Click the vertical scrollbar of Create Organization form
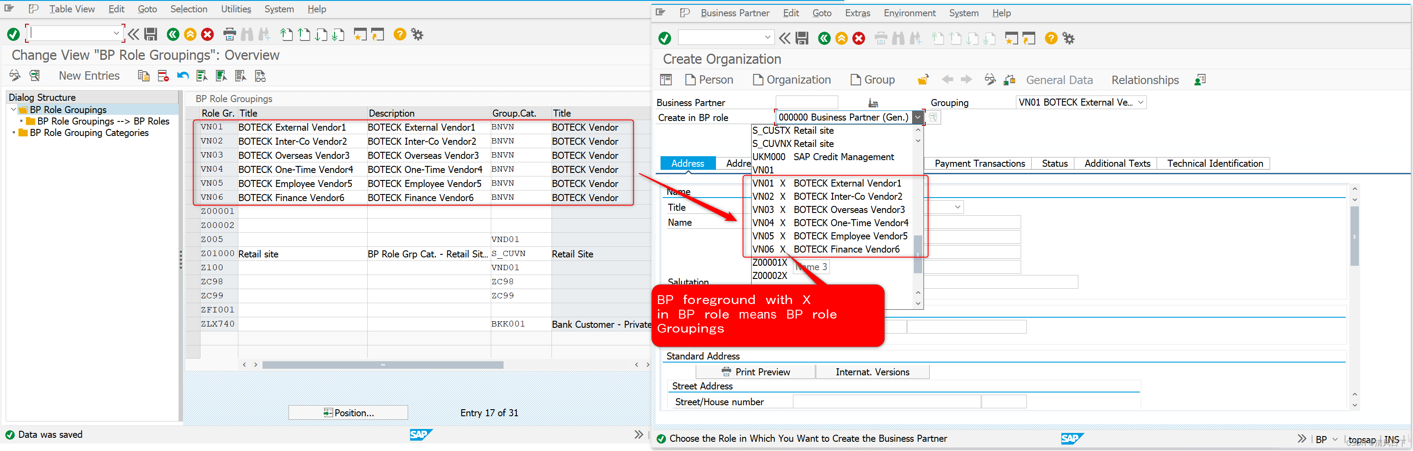The height and width of the screenshot is (451, 1413). pyautogui.click(x=1355, y=236)
